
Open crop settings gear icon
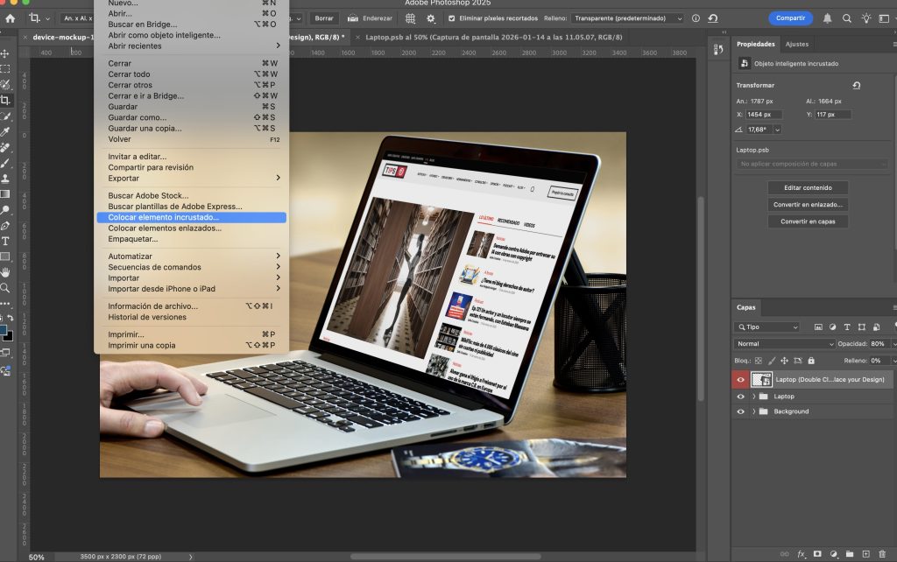point(430,18)
